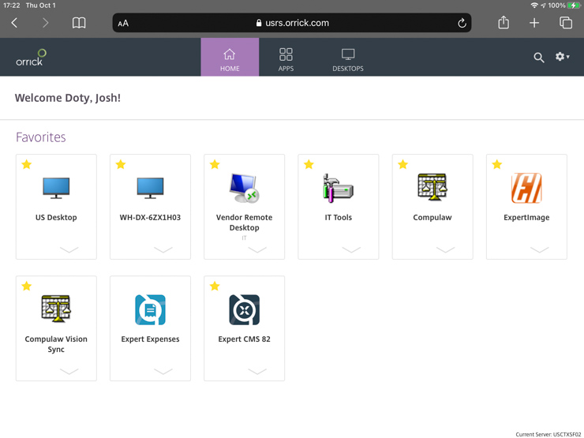Switch to the Desktops tab

[x=347, y=58]
